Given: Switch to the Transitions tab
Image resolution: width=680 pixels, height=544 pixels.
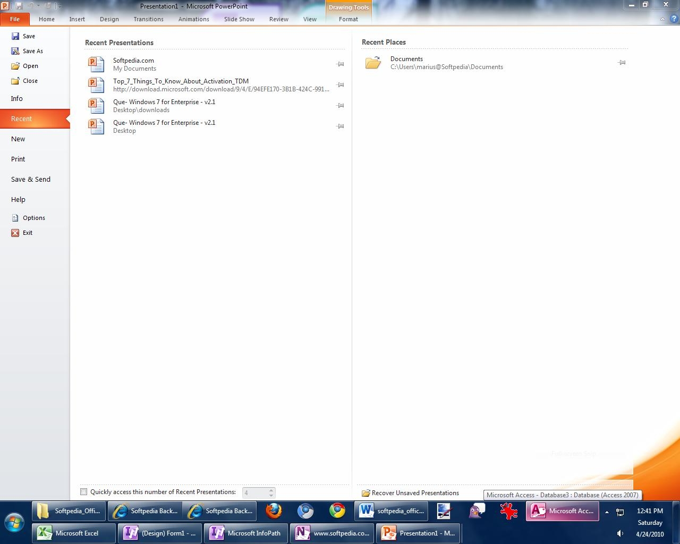Looking at the screenshot, I should click(x=148, y=19).
